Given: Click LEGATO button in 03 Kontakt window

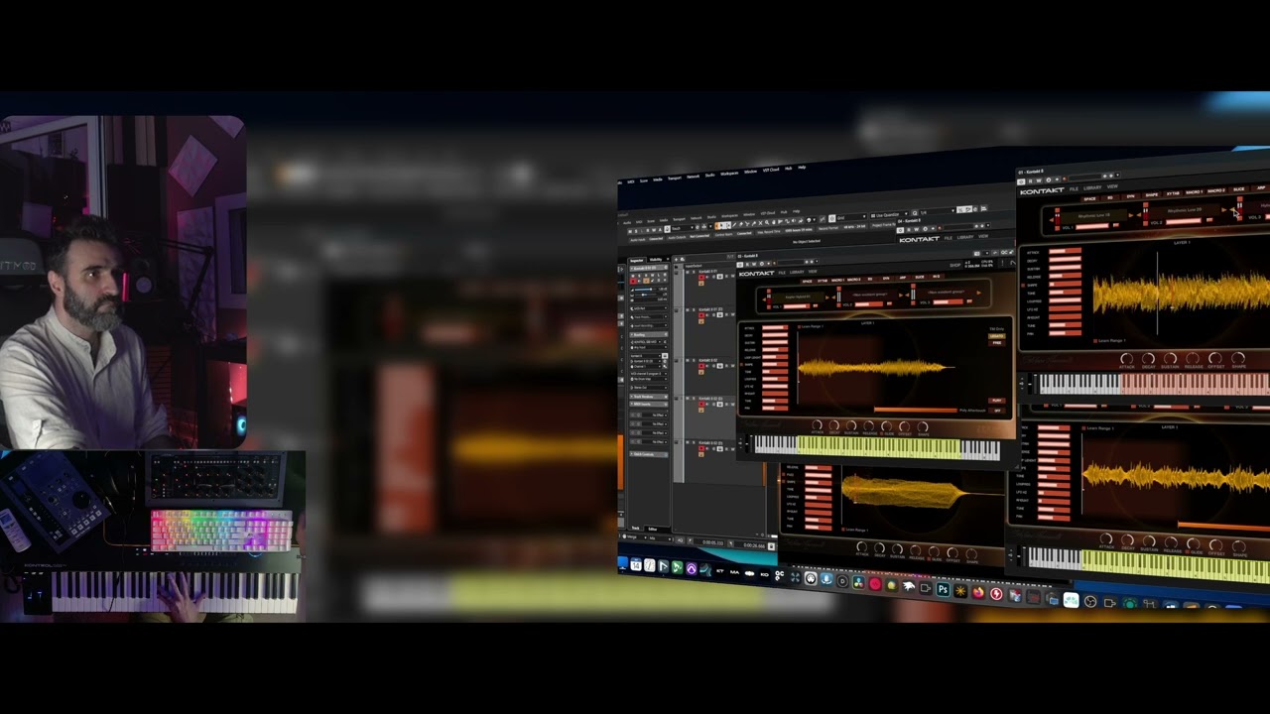Looking at the screenshot, I should (997, 336).
